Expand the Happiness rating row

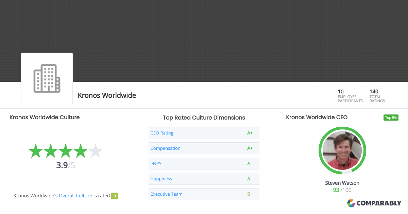(161, 179)
